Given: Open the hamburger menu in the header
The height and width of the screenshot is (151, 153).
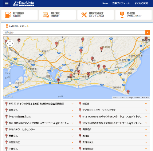Looking at the screenshot, I should point(7,3).
